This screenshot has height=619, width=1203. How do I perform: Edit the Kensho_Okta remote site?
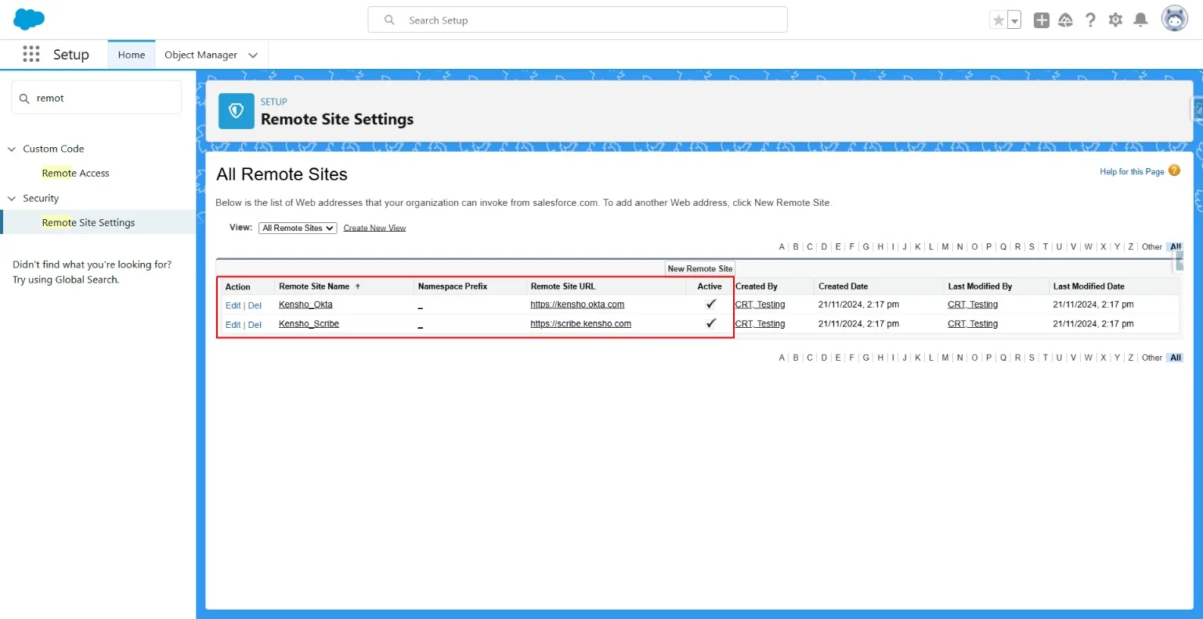point(233,305)
